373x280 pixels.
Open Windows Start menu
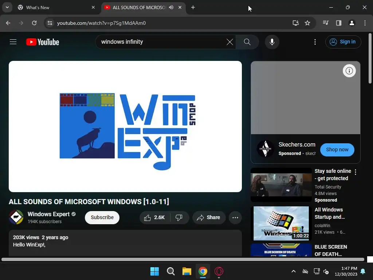pyautogui.click(x=154, y=271)
